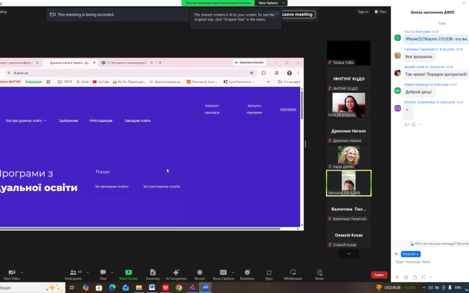Expand the screenshot options chevron in chat
Image resolution: width=469 pixels, height=293 pixels.
430,277
